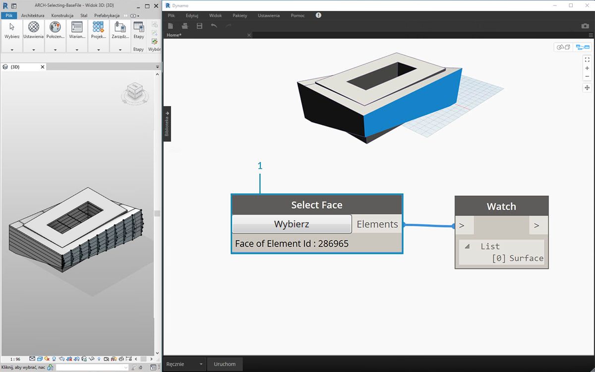Click the zoom in plus button in Dynamo
The height and width of the screenshot is (372, 595).
(x=587, y=68)
